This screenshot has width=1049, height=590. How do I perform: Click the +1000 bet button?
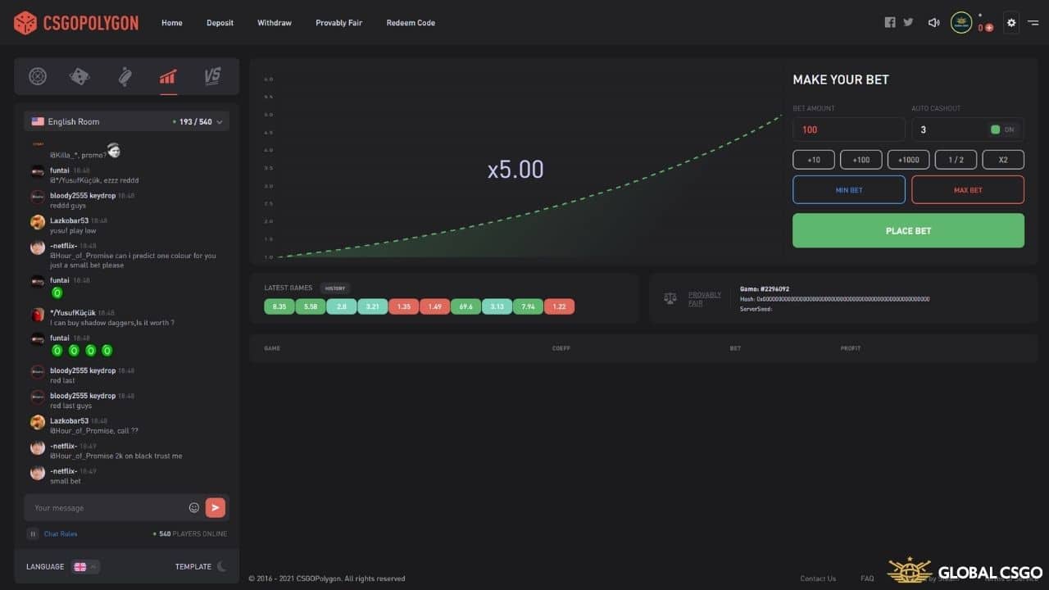click(x=909, y=160)
